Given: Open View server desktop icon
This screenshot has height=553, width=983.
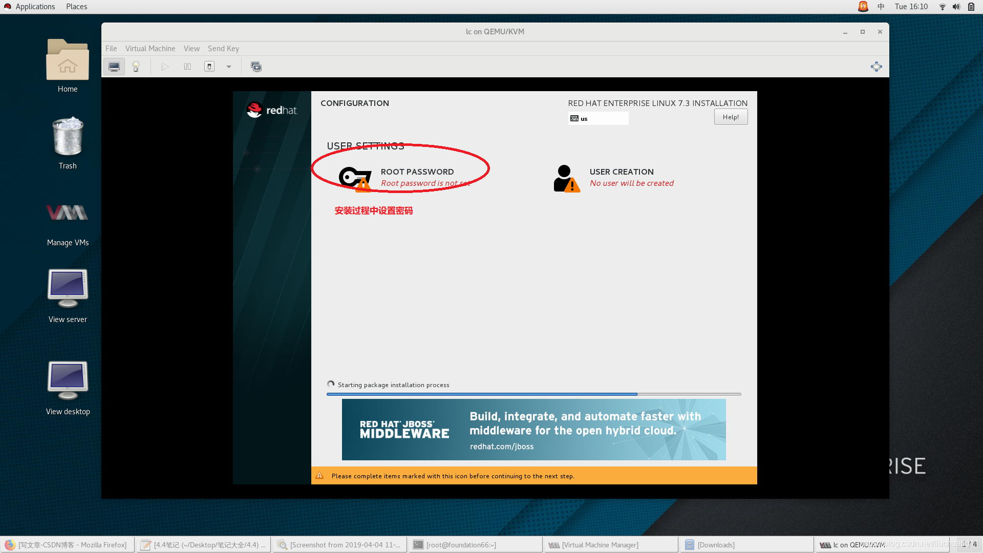Looking at the screenshot, I should (x=68, y=296).
